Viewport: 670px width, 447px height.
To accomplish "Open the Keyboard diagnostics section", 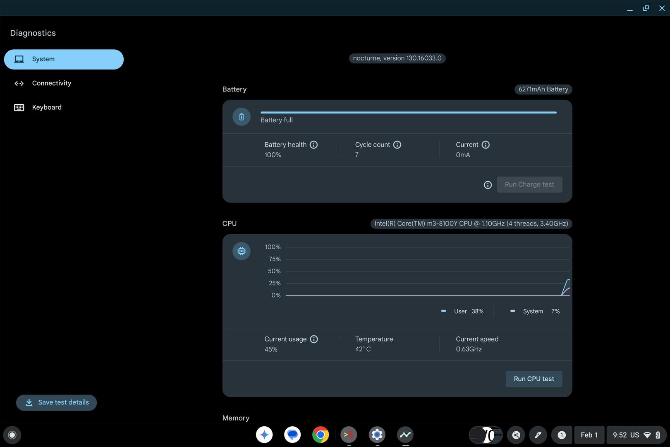I will (x=47, y=107).
